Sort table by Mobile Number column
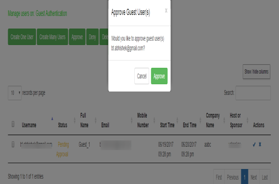Image resolution: width=279 pixels, height=184 pixels. (143, 120)
